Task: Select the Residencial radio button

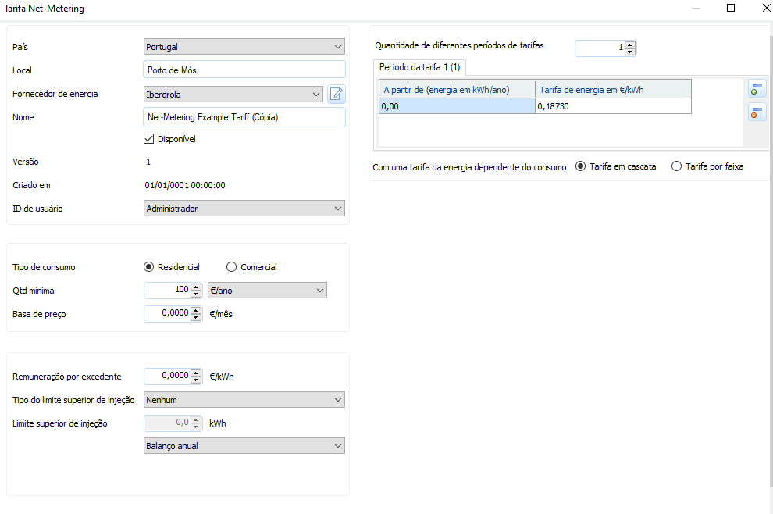Action: [x=149, y=267]
